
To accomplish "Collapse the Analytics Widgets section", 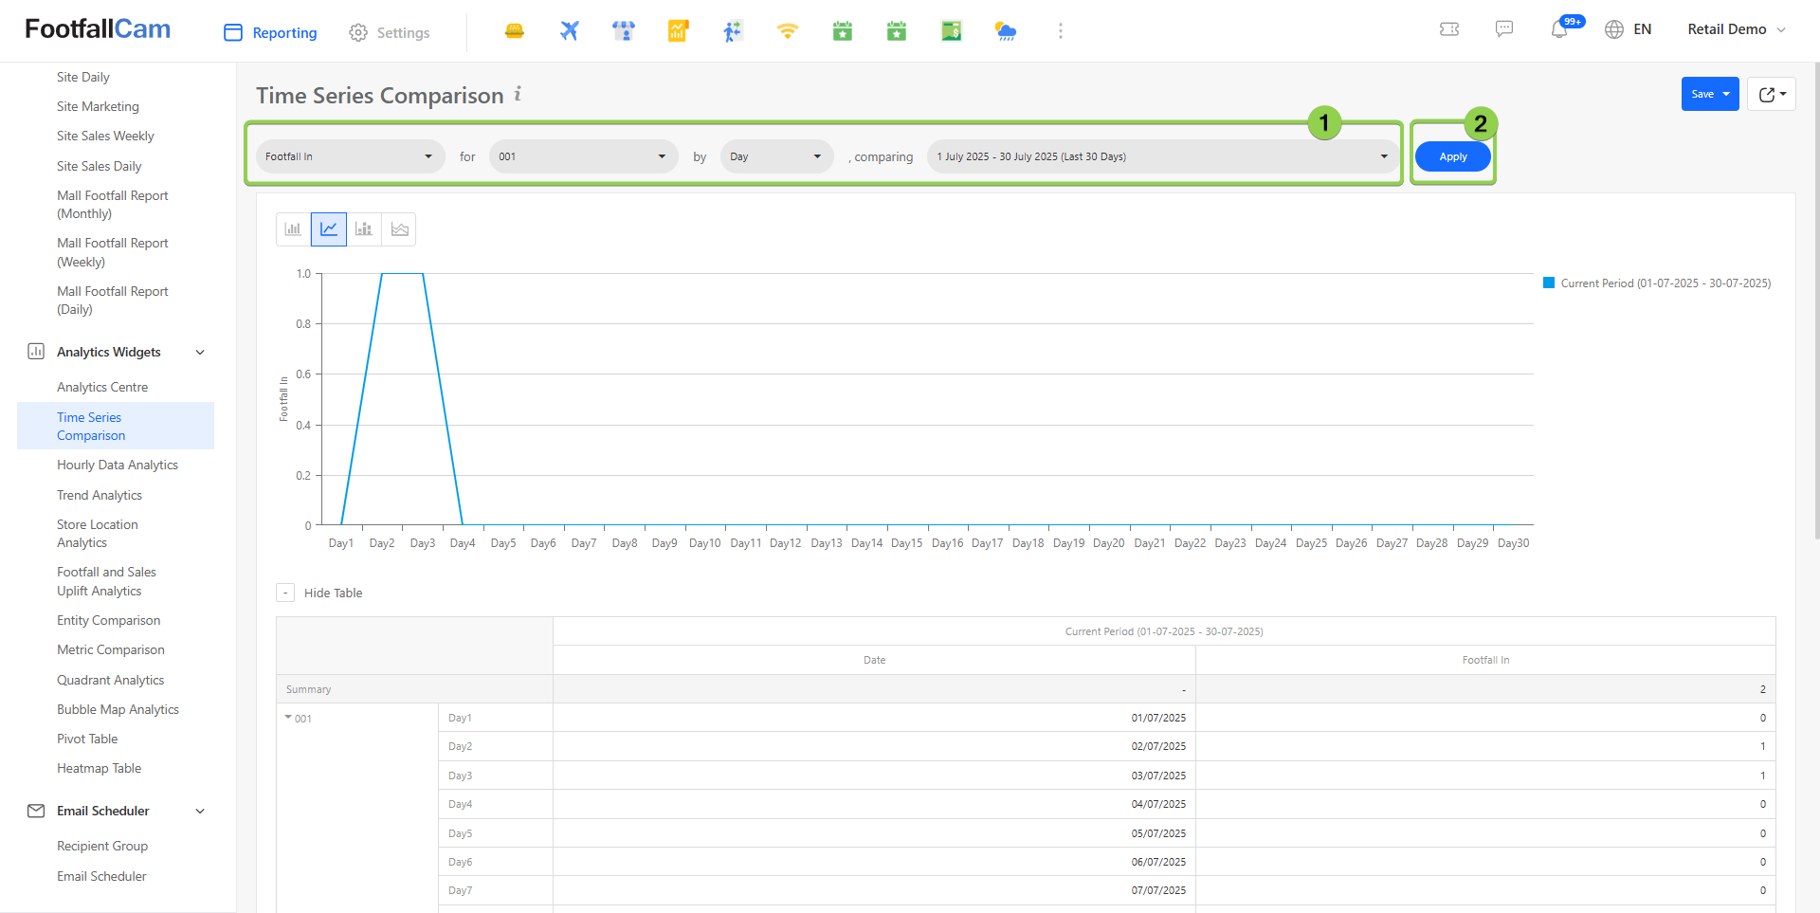I will tap(200, 352).
